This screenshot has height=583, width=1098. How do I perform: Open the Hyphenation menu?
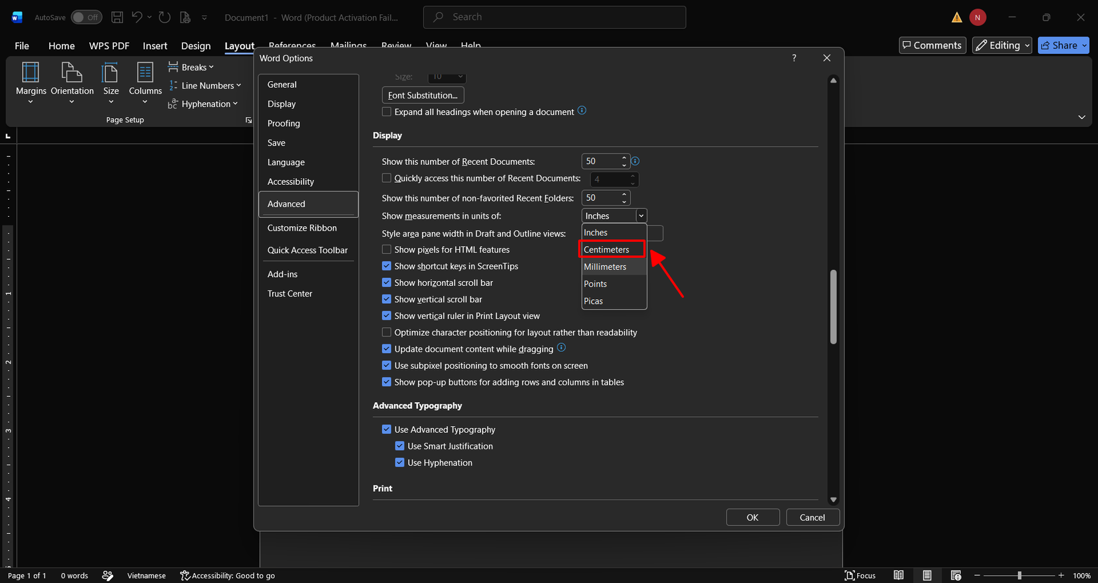[203, 104]
